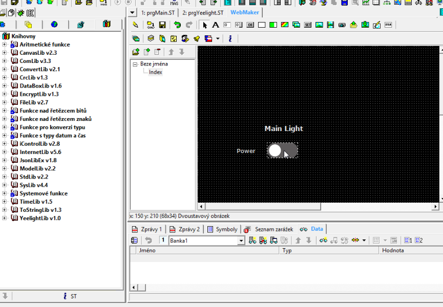Expand the JsonLibEx v1.8 library node
Screen dimensions: 443x307
pyautogui.click(x=5, y=160)
